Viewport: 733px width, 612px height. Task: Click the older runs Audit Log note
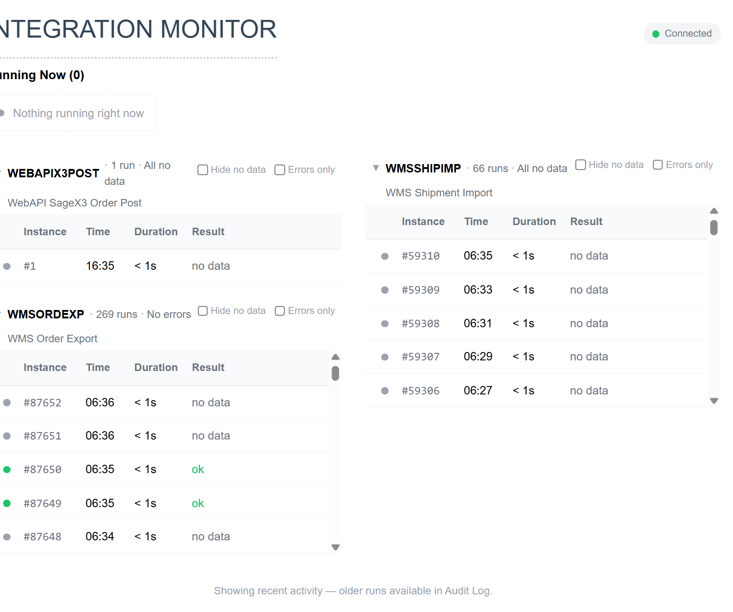pyautogui.click(x=353, y=591)
